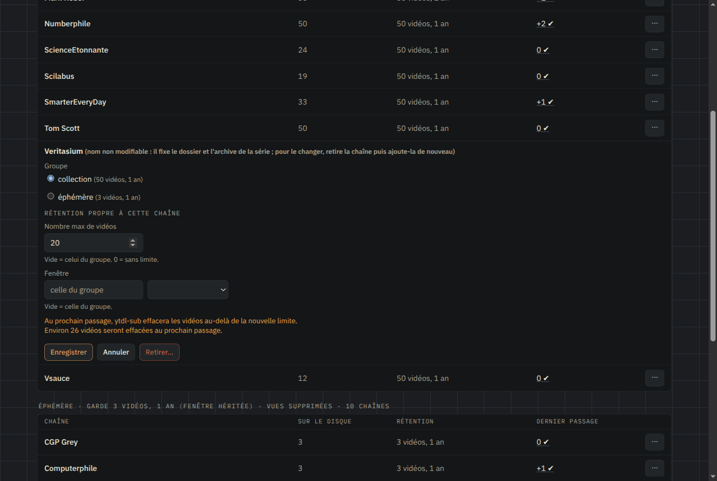Open the SmarterEveryDay row ellipsis menu

(x=654, y=102)
